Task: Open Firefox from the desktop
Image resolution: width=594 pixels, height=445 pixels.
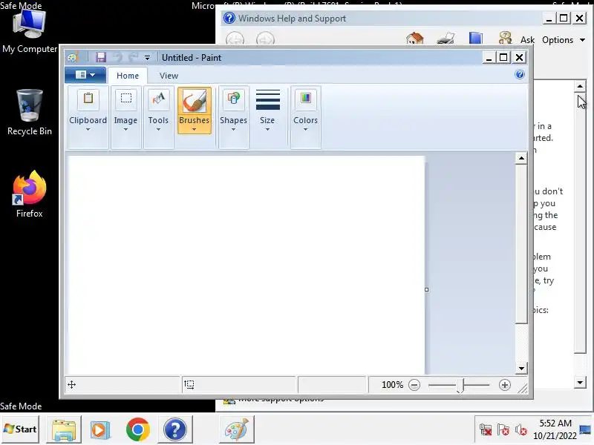Action: pos(30,194)
